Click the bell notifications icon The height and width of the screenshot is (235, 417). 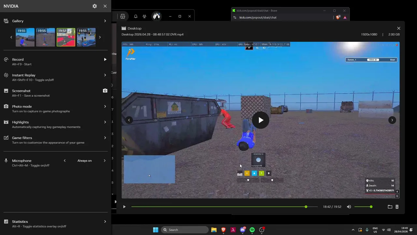click(x=136, y=16)
